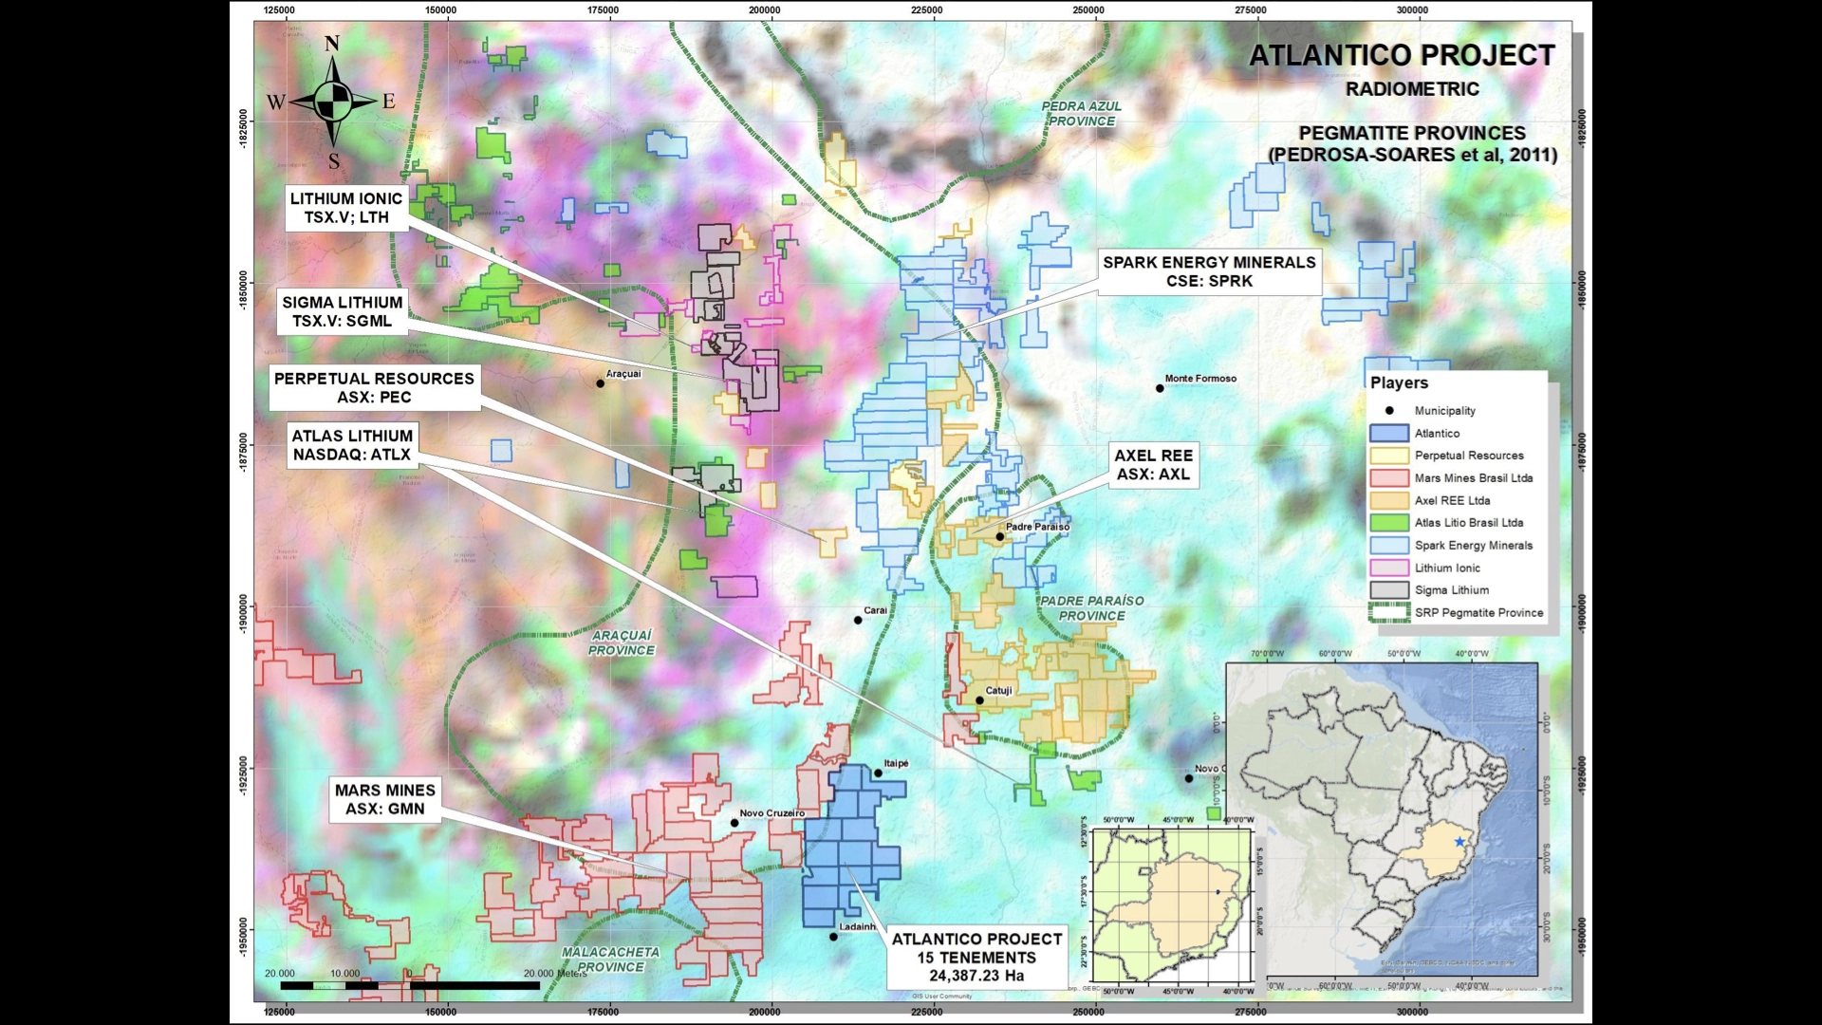1822x1025 pixels.
Task: Click the Sigma Lithium grey legend swatch
Action: click(1388, 590)
